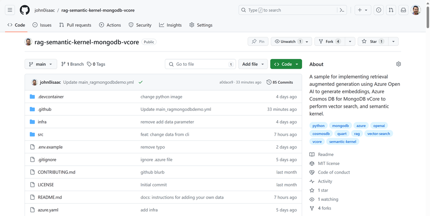The image size is (430, 216).
Task: Open the README.md file
Action: (x=49, y=198)
